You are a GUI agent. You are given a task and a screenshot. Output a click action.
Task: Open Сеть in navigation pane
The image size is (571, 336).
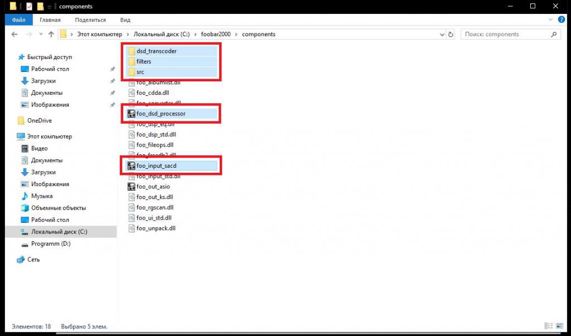[x=33, y=260]
